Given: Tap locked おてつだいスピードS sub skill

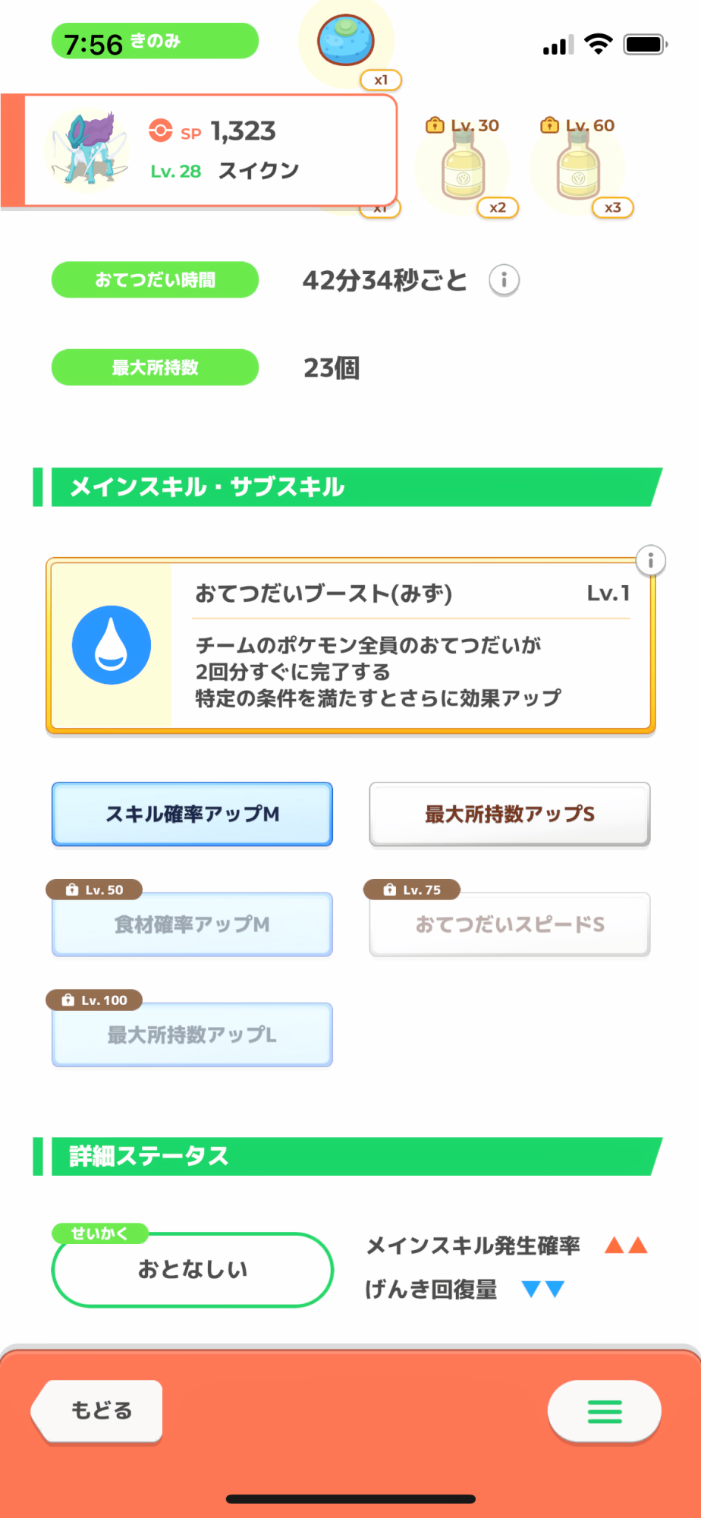Looking at the screenshot, I should 509,924.
